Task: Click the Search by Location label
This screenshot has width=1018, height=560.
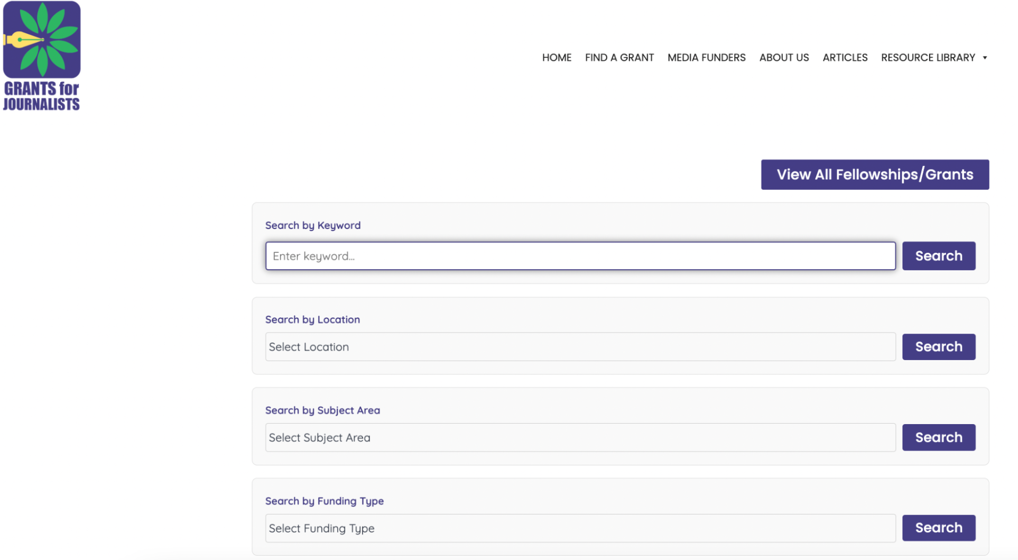Action: [312, 319]
